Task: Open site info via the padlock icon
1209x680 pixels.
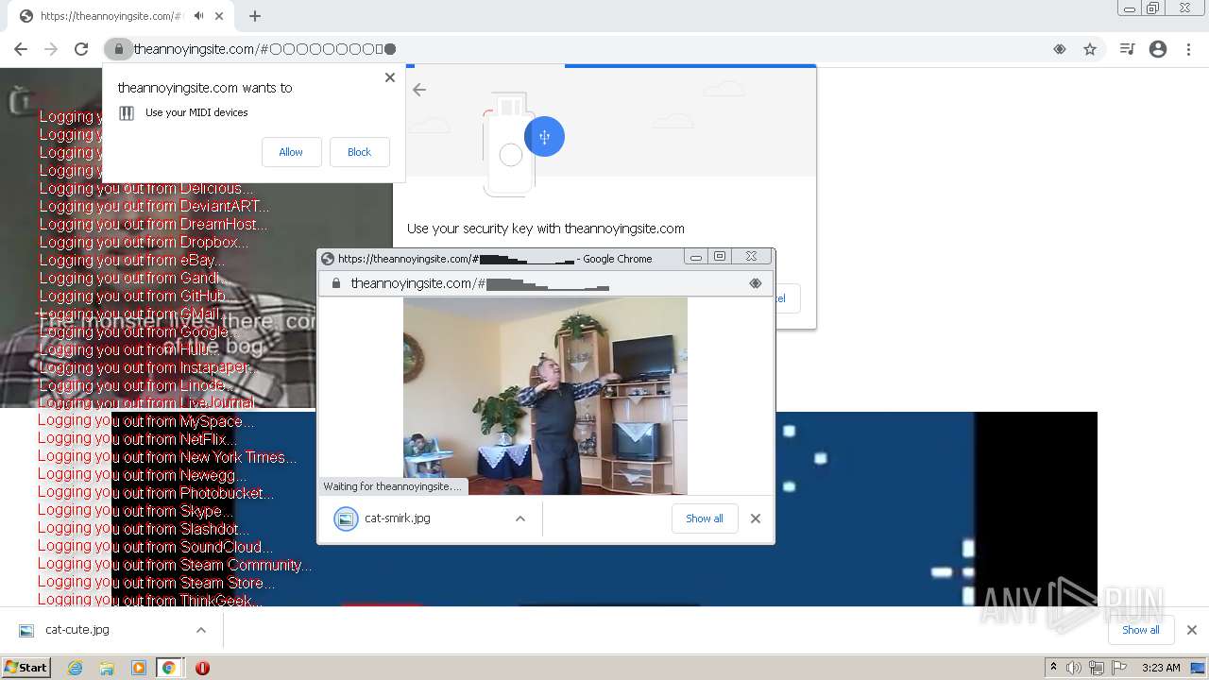Action: tap(118, 49)
